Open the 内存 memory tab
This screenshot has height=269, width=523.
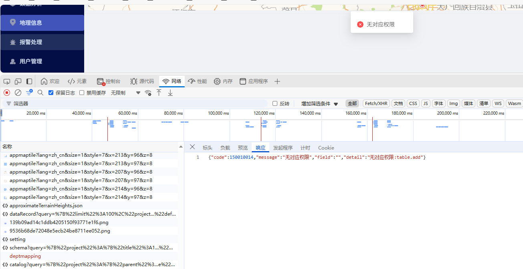tap(223, 81)
